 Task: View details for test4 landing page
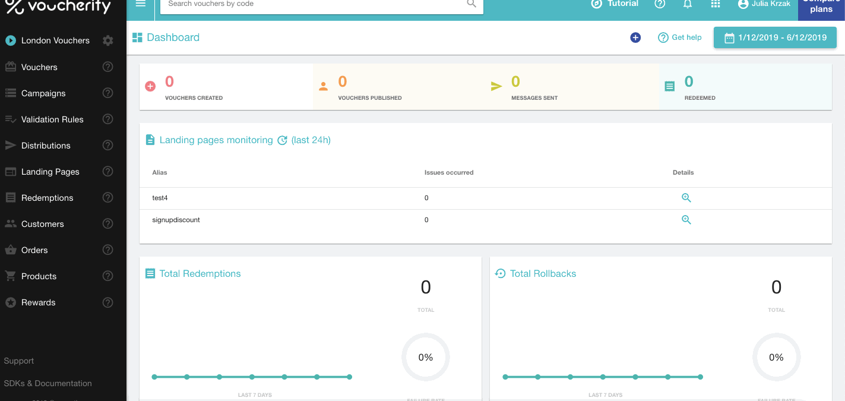[x=686, y=198]
